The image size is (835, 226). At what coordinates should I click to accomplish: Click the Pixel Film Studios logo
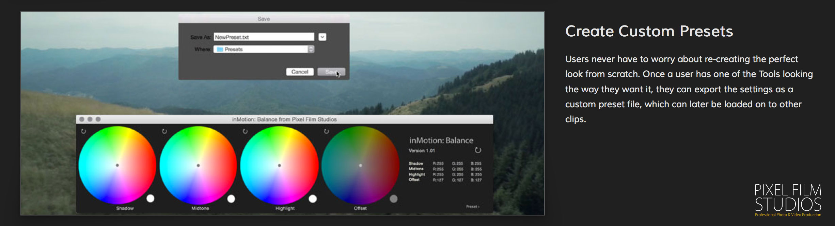pos(788,200)
